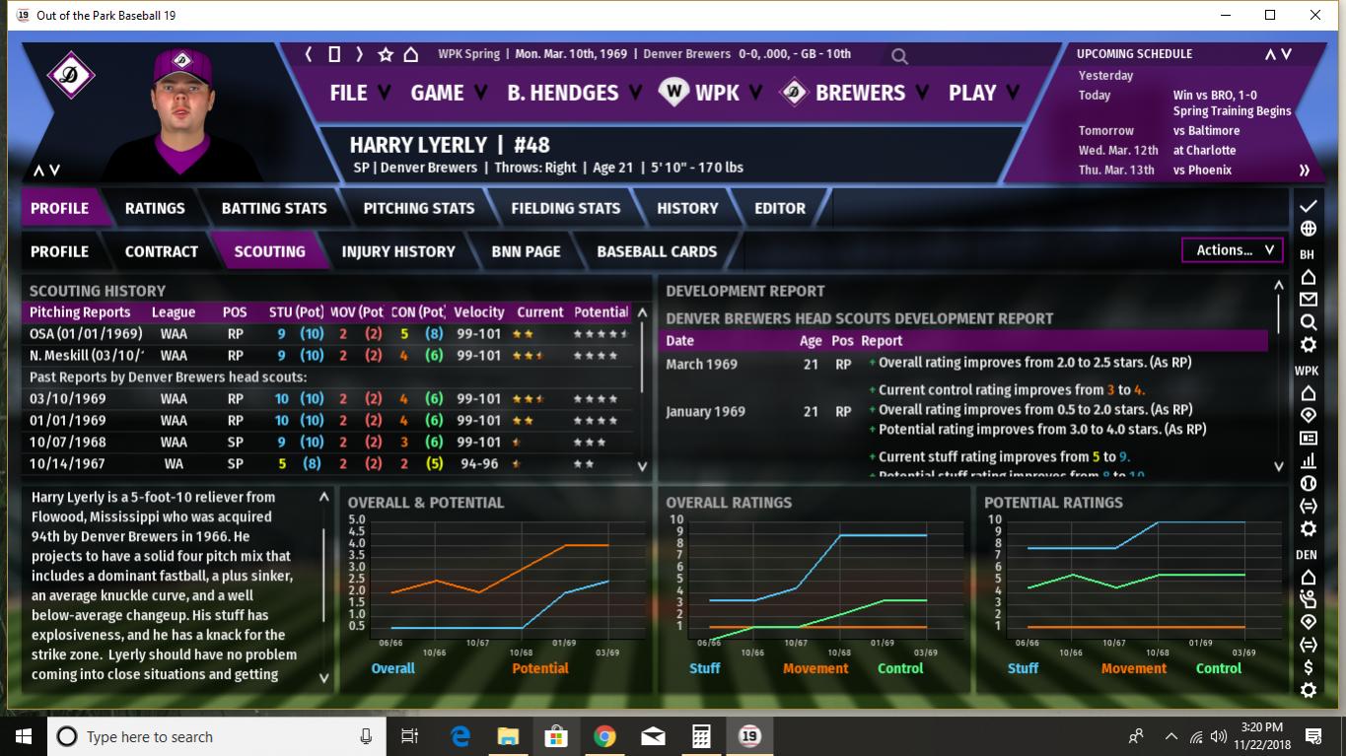Viewport: 1346px width, 756px height.
Task: Select the 10/14/1967 scouting report row
Action: click(x=328, y=464)
